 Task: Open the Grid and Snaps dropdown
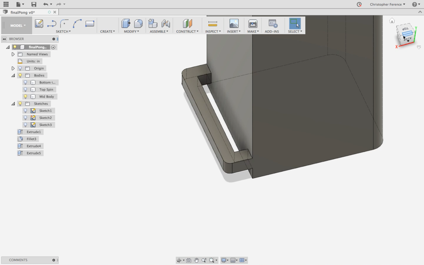234,260
